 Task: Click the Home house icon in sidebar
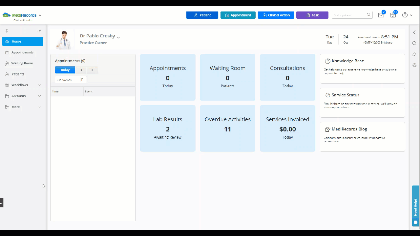pos(7,41)
